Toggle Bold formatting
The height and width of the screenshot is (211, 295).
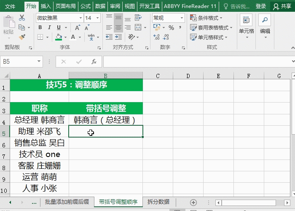tap(40, 27)
